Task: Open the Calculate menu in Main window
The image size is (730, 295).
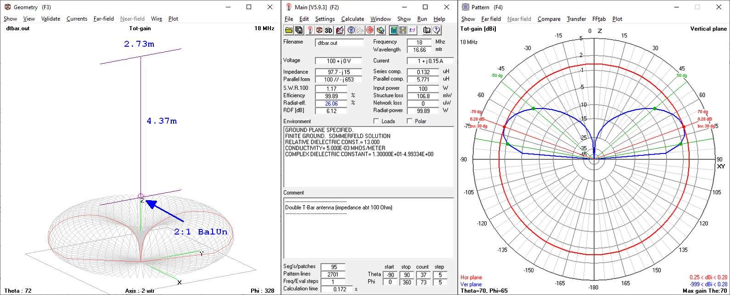Action: [x=352, y=19]
